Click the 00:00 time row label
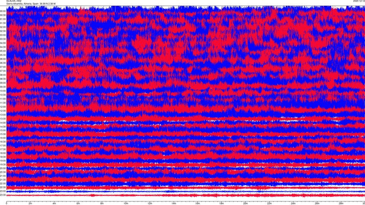This screenshot has width=365, height=205. (3, 11)
